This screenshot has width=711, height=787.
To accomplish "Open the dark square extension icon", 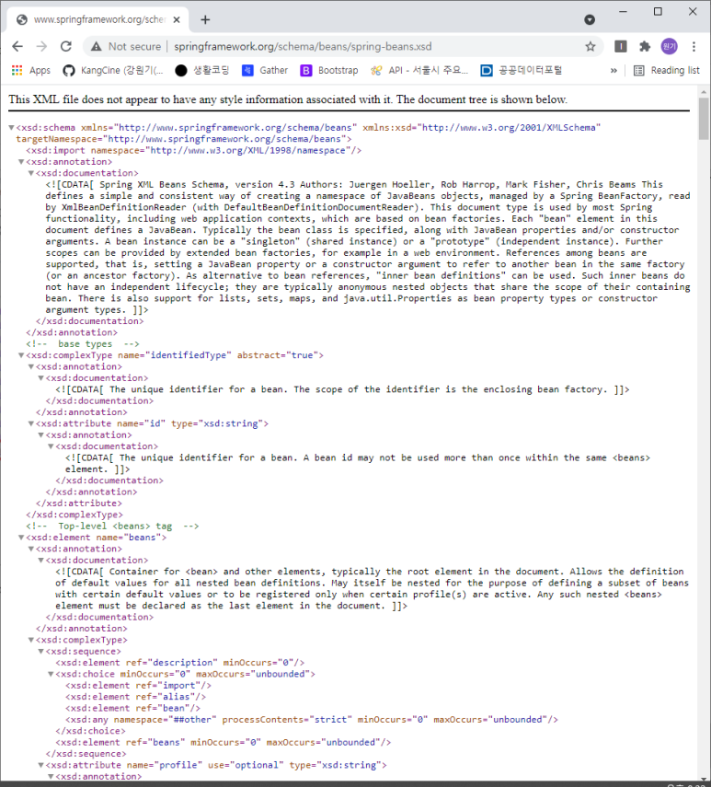I will coord(620,47).
